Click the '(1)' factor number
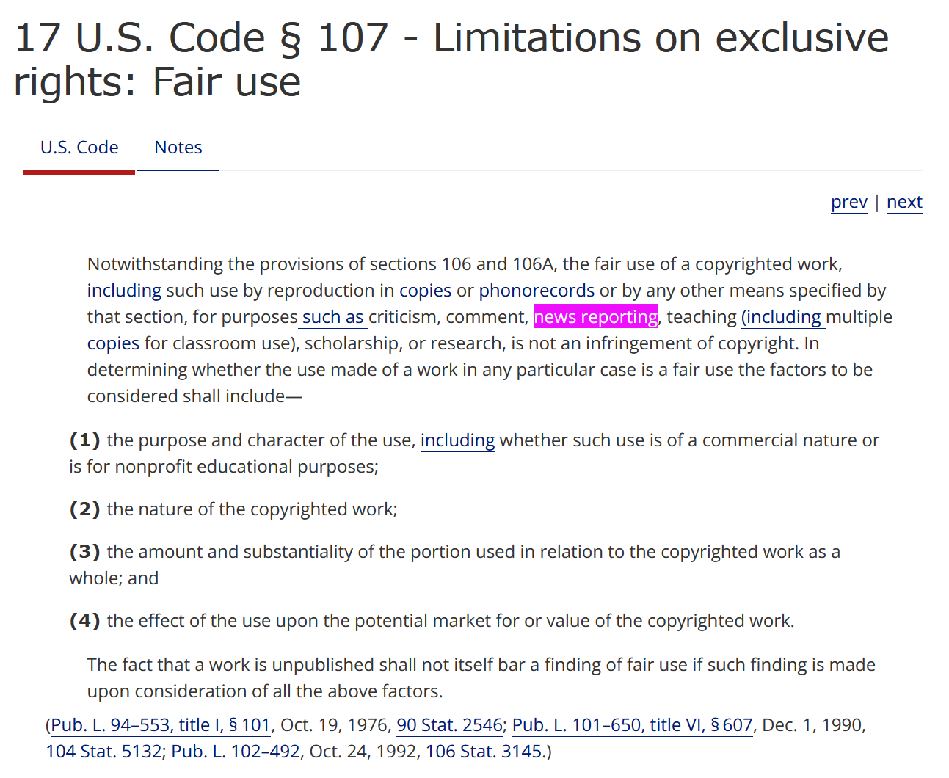949x778 pixels. click(x=84, y=440)
